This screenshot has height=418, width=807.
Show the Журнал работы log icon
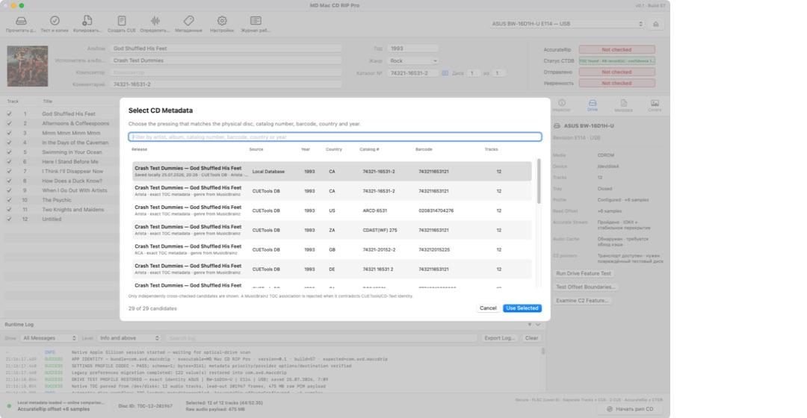click(256, 21)
